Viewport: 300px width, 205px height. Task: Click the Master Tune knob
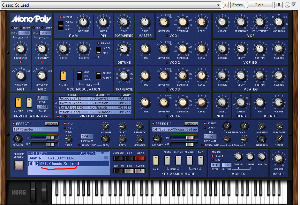(145, 22)
